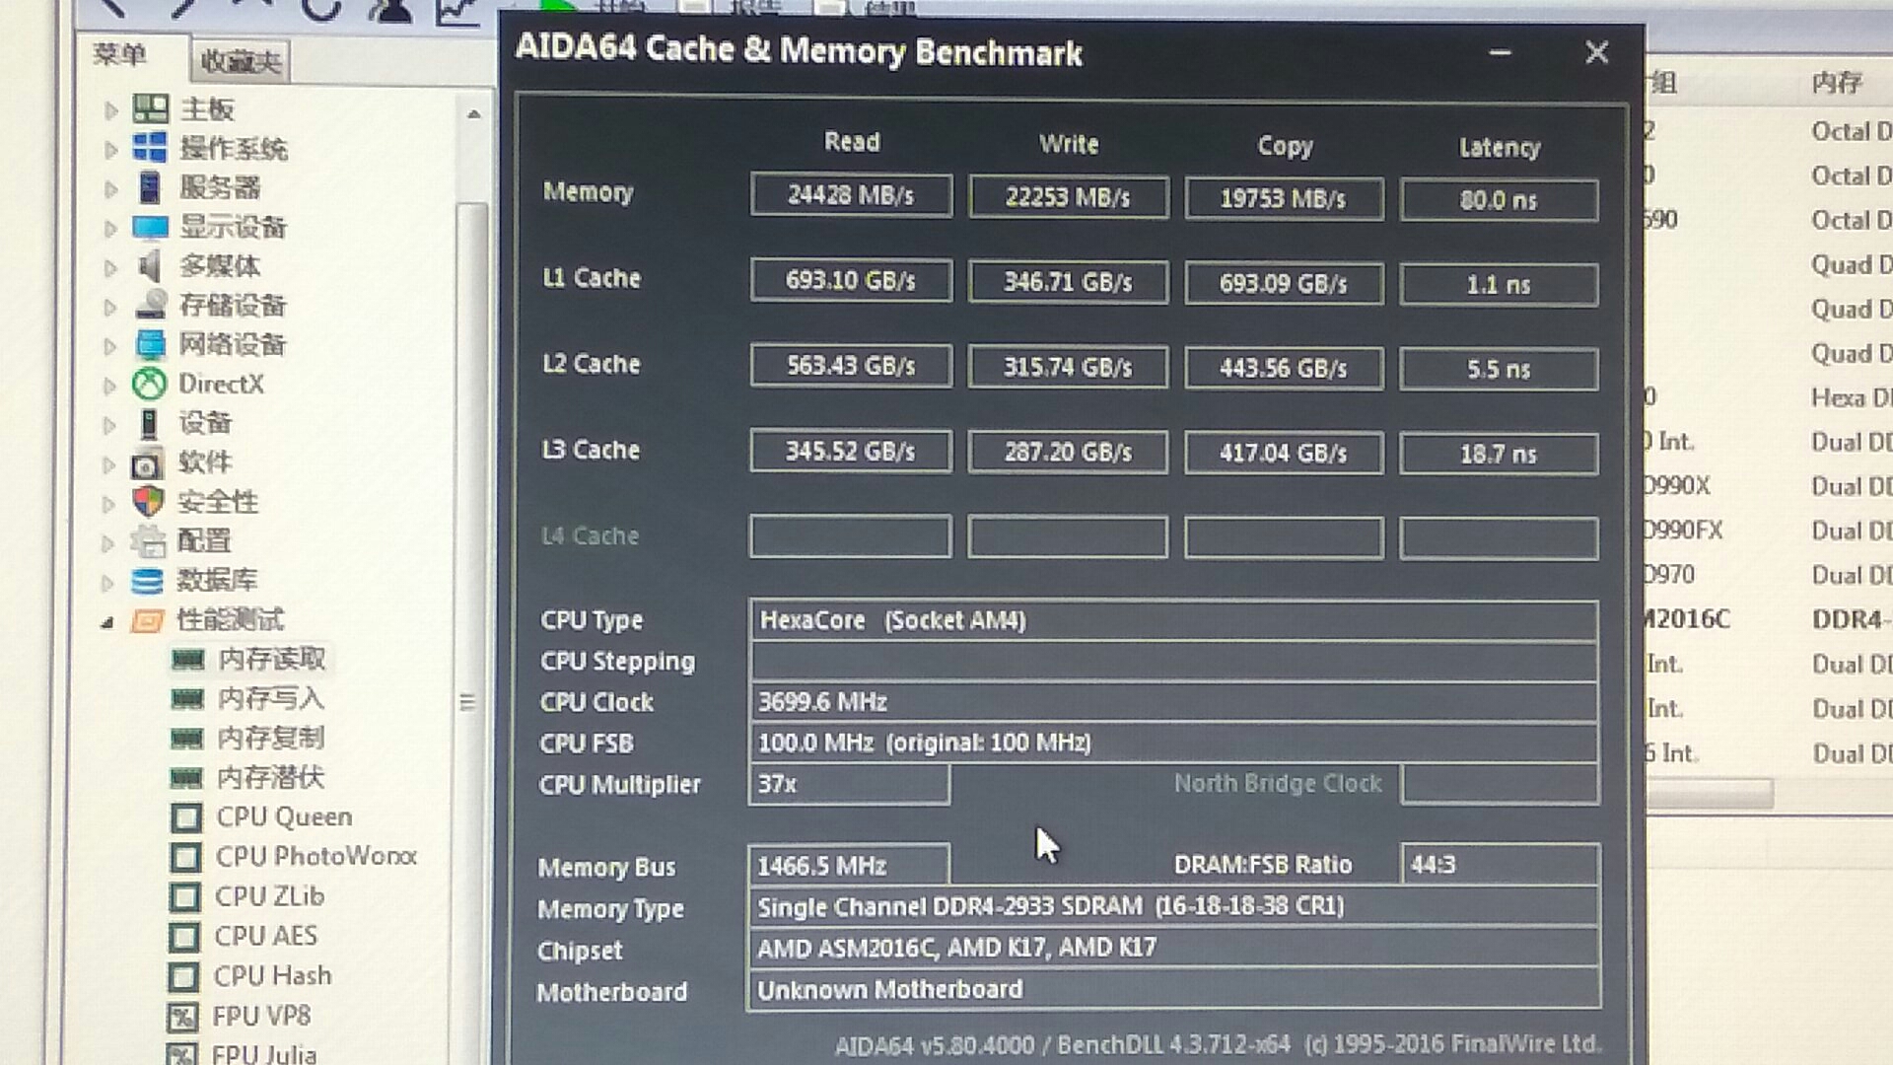
Task: Click the FPU Julia benchmark icon
Action: coord(181,1053)
